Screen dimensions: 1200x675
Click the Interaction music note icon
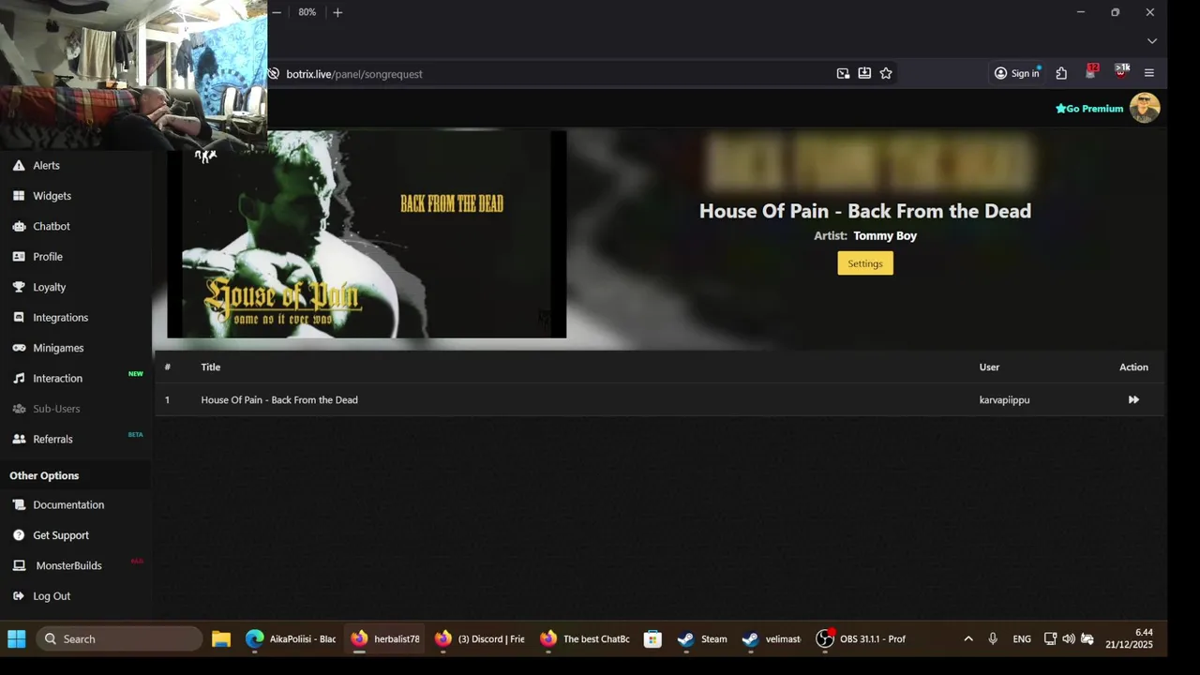(19, 379)
